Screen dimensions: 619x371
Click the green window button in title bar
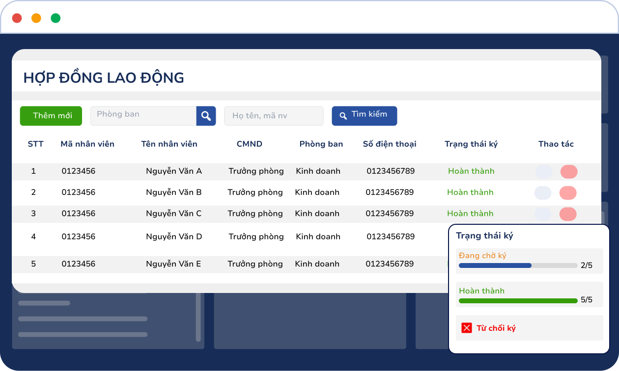[x=56, y=18]
